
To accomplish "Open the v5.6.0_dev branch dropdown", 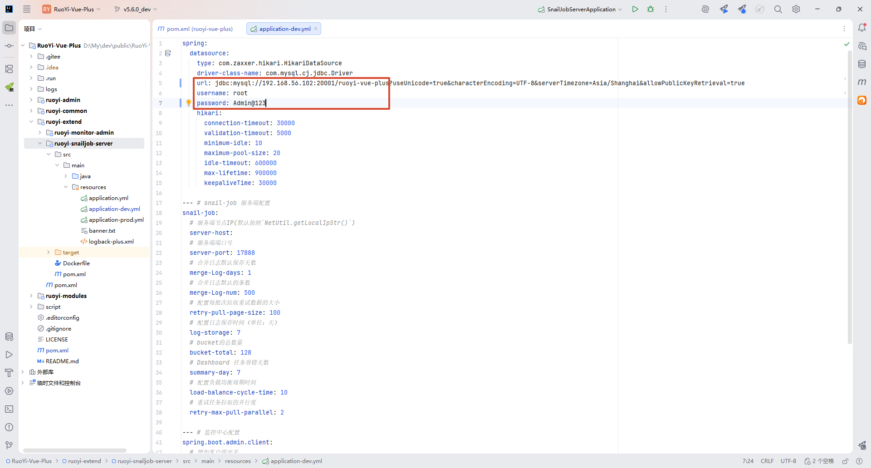I will pos(136,9).
